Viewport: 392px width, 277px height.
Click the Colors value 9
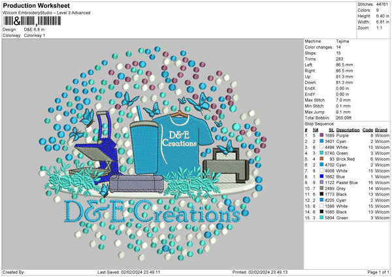377,10
